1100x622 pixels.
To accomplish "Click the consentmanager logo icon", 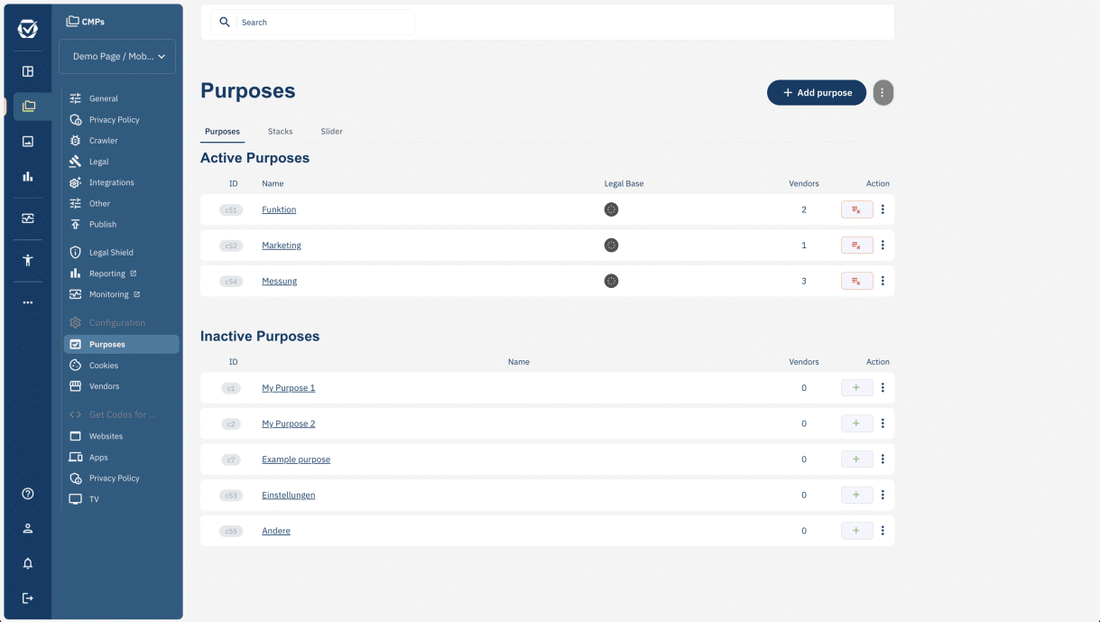I will tap(28, 29).
